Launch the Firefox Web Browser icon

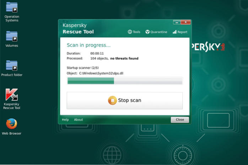12,124
